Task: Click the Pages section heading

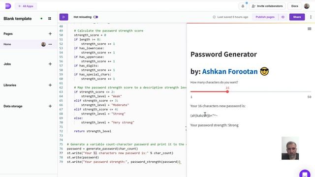Action: pyautogui.click(x=8, y=34)
